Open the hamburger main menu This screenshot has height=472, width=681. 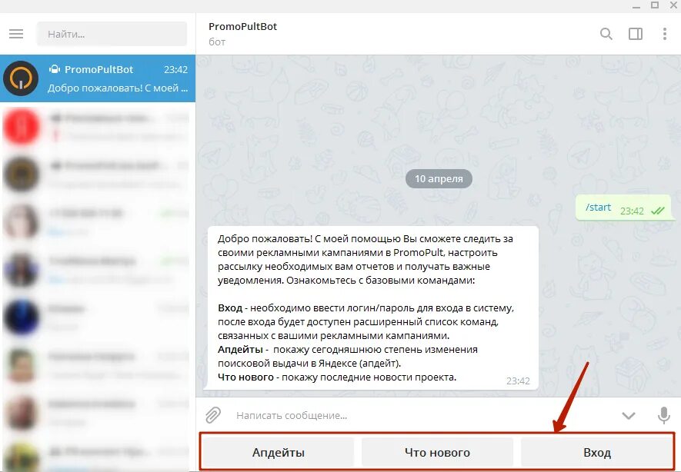tap(16, 34)
